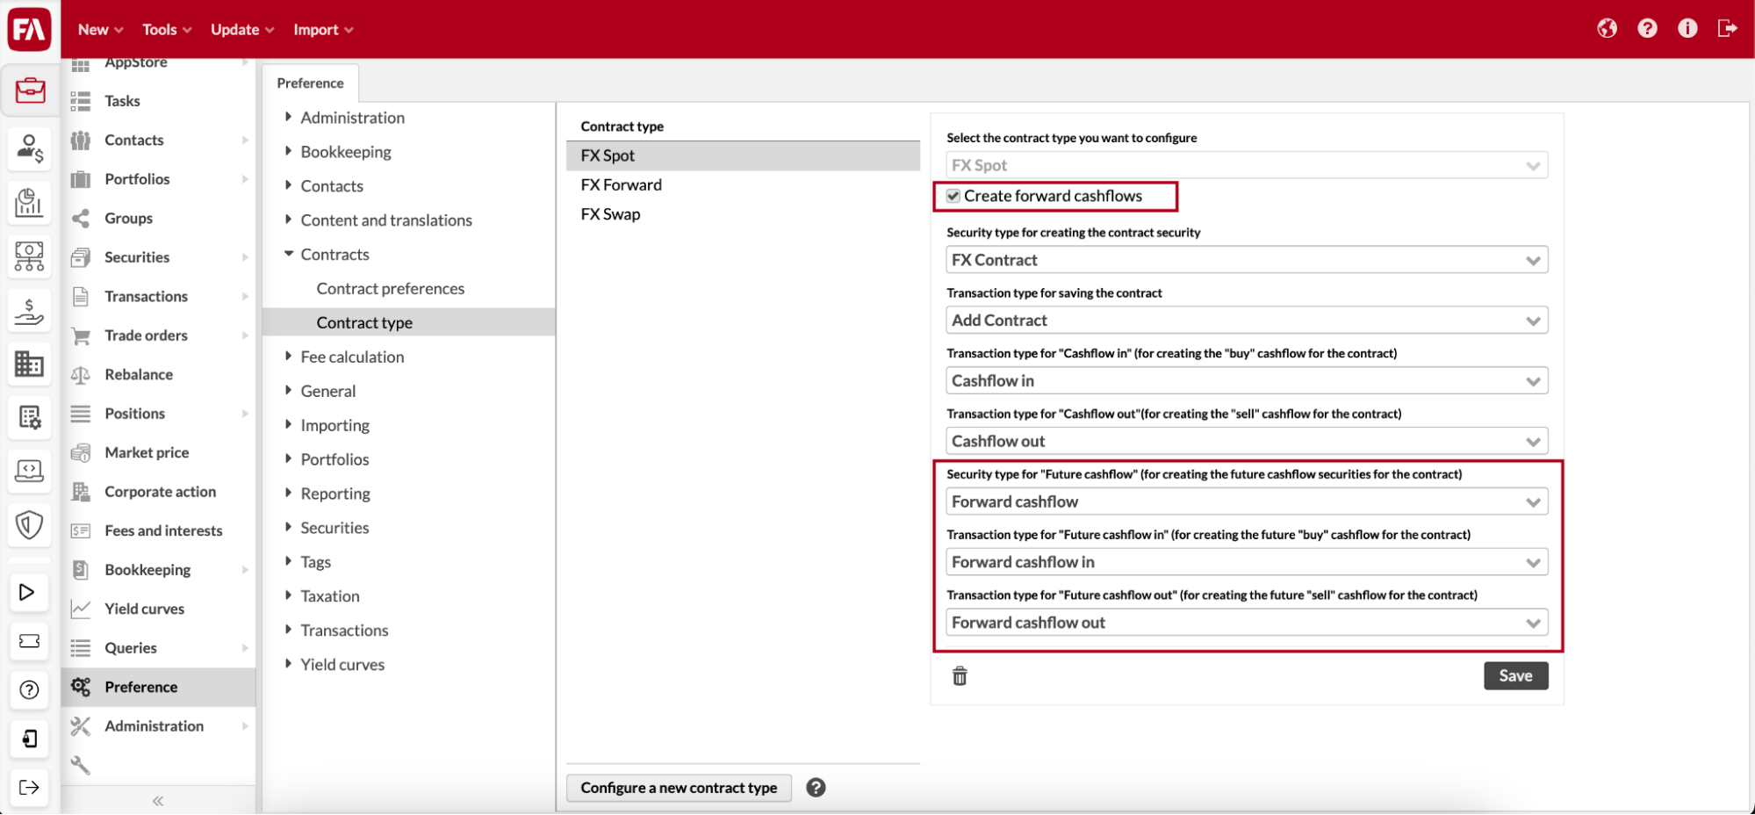Open the Tools menu
Screen dimensions: 1755x815
click(x=167, y=29)
